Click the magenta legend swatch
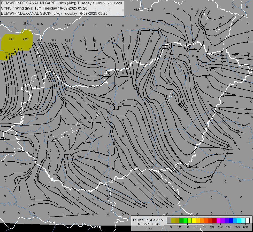This screenshot has height=232, width=253. (218, 220)
